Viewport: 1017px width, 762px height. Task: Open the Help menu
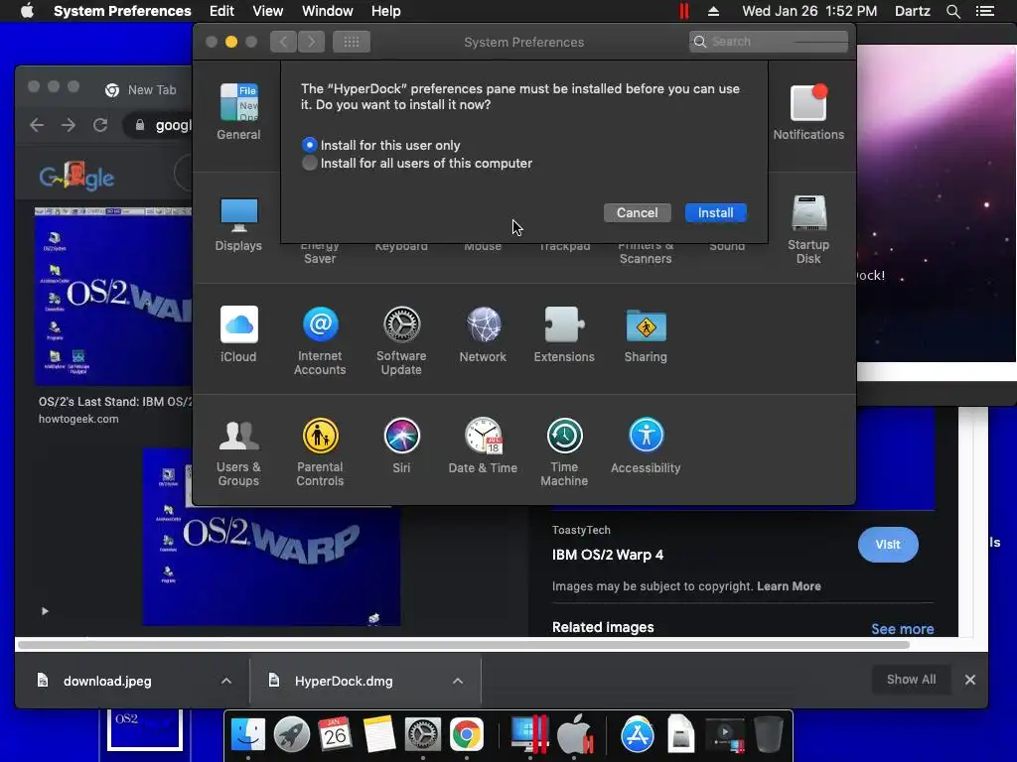click(x=385, y=11)
